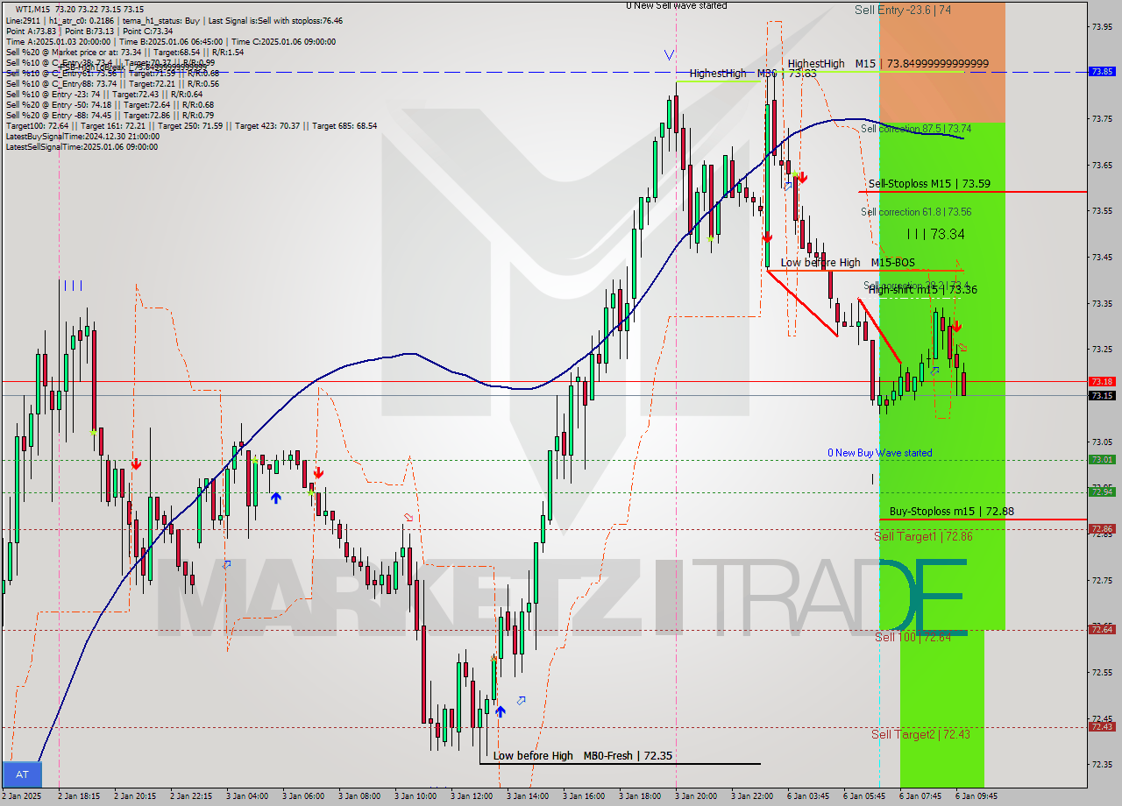This screenshot has width=1122, height=806.
Task: Select the '0 New Buy Wave started' text
Action: click(880, 453)
